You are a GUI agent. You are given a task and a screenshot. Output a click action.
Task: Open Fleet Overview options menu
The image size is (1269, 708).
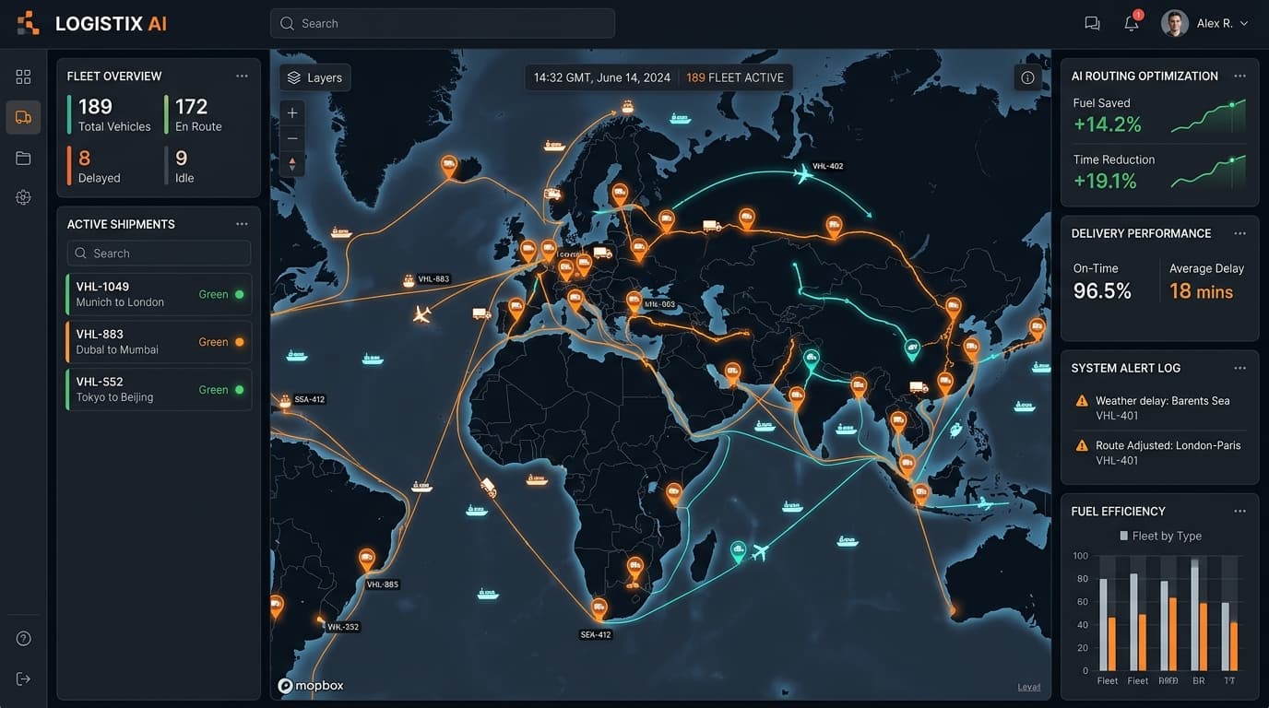coord(242,77)
